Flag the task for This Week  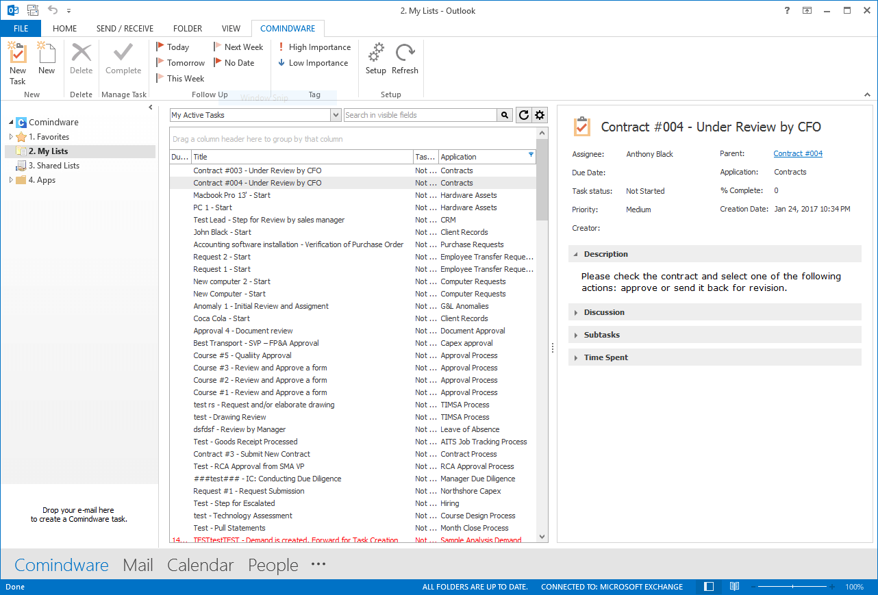coord(180,79)
